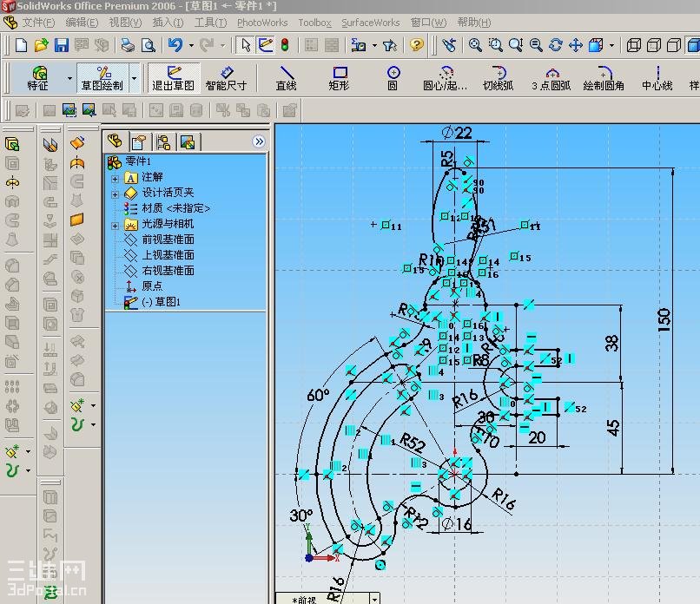Open the dropdown arrow beside 特征
Viewport: 700px width, 604px height.
[69, 79]
